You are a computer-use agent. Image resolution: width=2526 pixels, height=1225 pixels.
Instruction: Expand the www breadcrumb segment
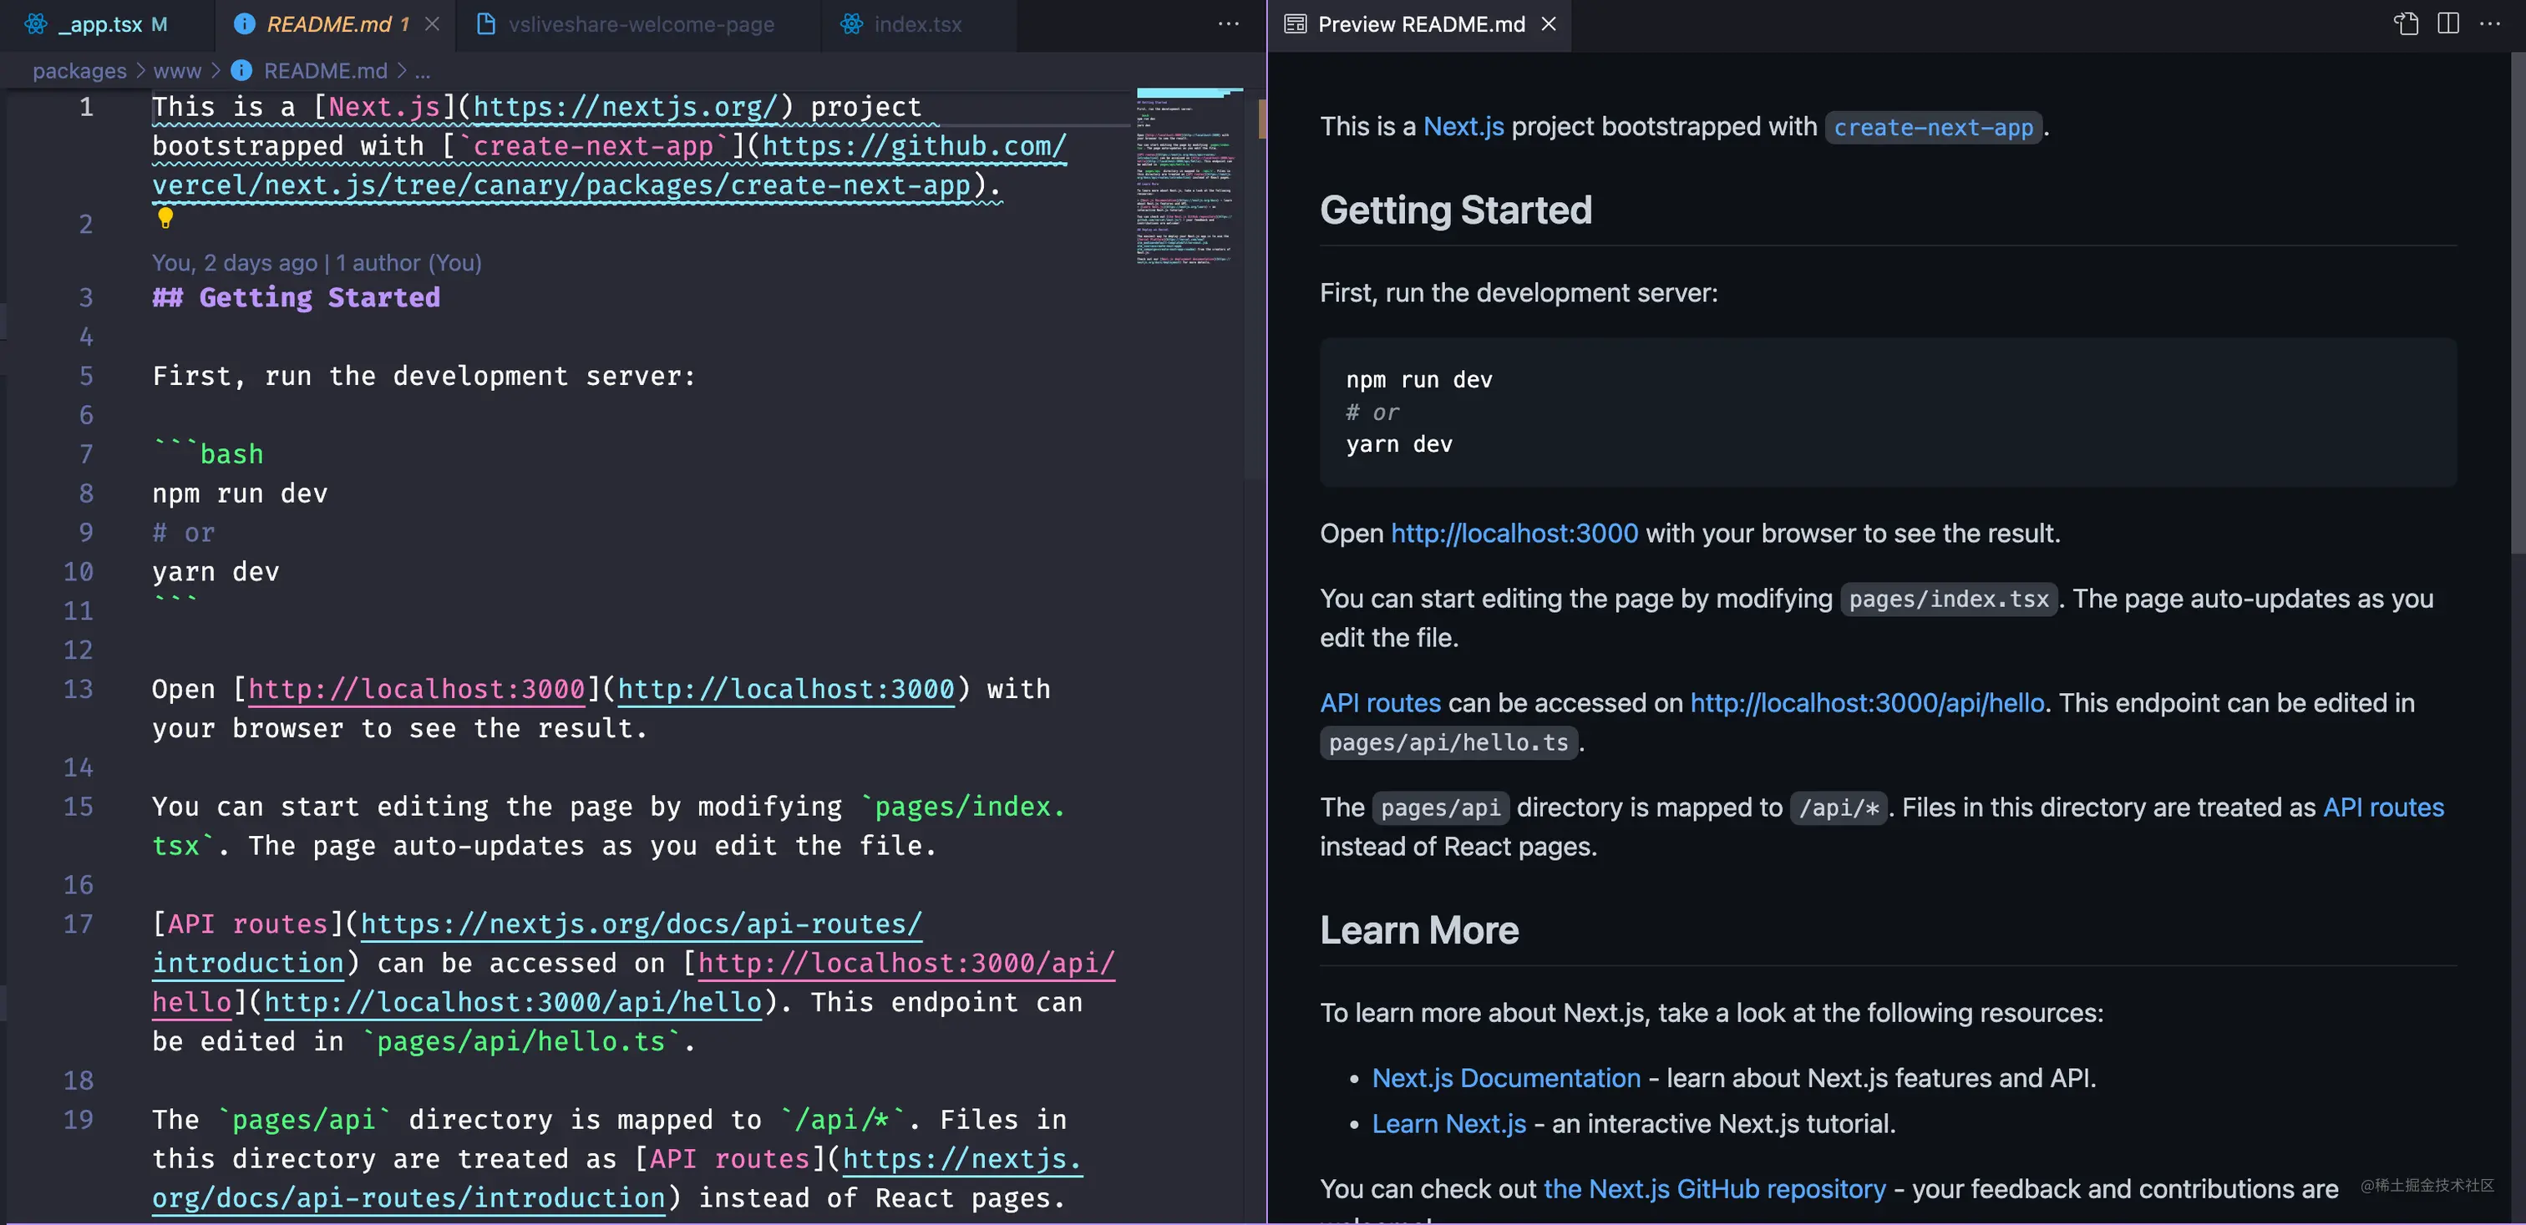pyautogui.click(x=176, y=70)
